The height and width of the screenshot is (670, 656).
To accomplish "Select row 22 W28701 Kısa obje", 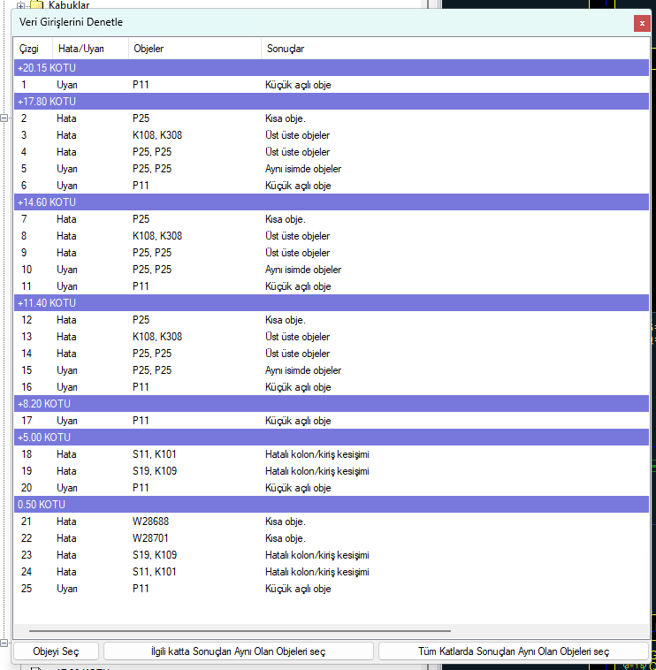I will tap(332, 538).
